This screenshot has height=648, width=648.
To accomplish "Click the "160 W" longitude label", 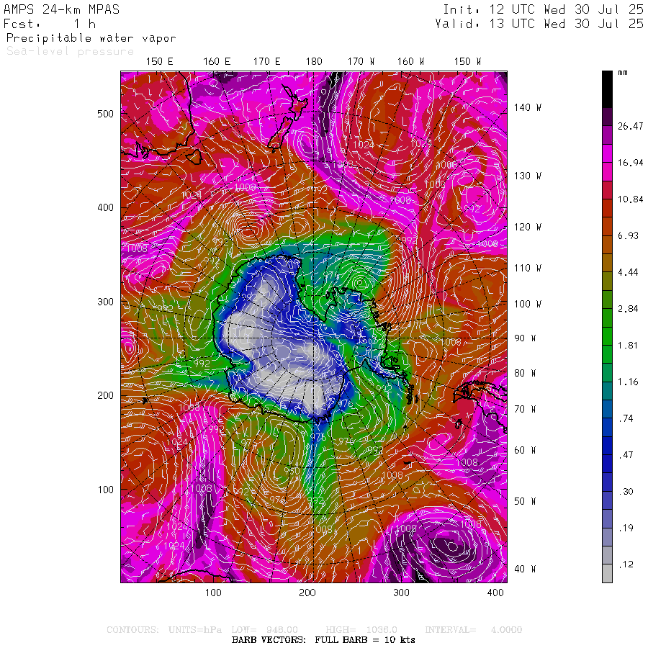I will coord(410,62).
